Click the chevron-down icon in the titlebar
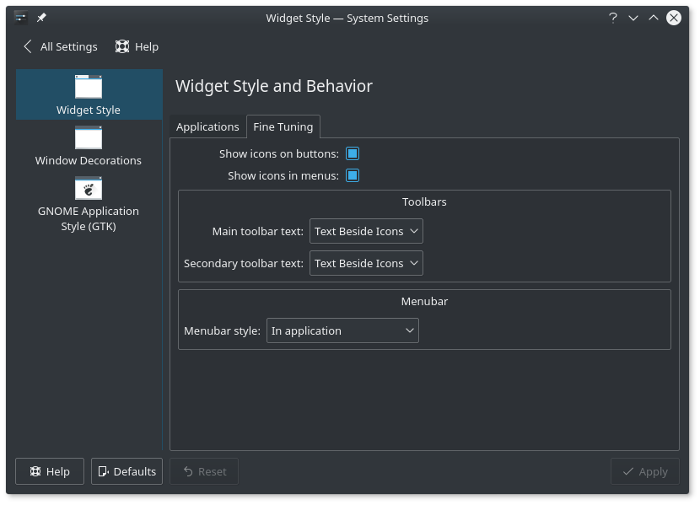Image resolution: width=700 pixels, height=505 pixels. [633, 18]
